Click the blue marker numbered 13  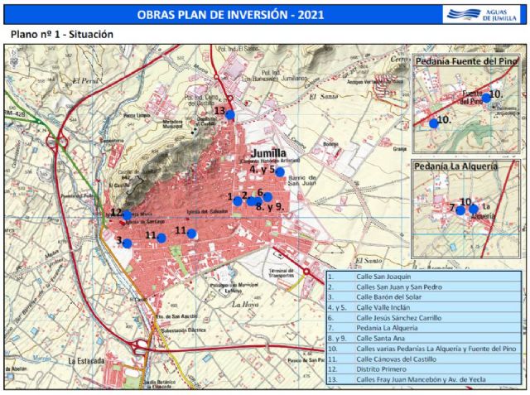tap(230, 114)
